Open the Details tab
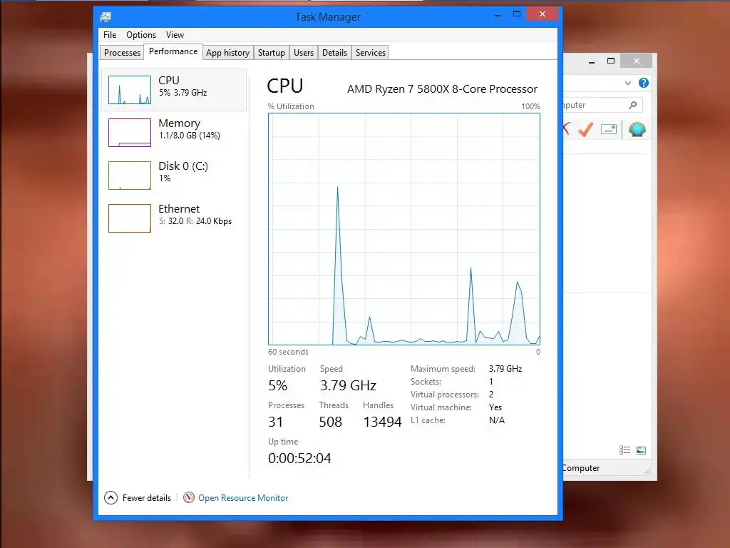Viewport: 730px width, 548px height. 335,53
